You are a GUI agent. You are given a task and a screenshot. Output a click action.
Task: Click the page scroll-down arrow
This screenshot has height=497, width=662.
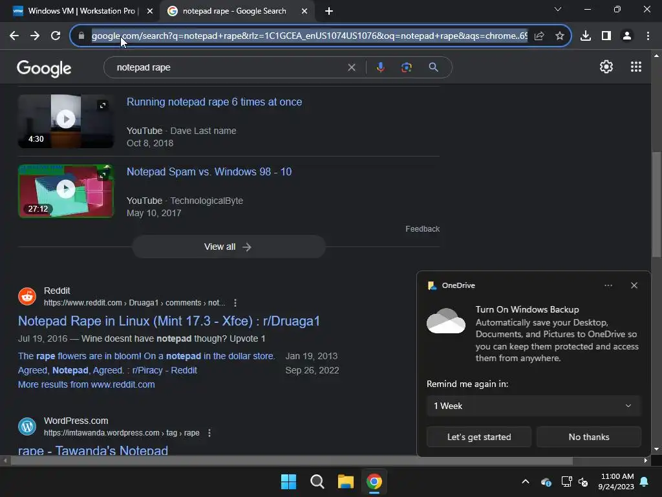656,449
